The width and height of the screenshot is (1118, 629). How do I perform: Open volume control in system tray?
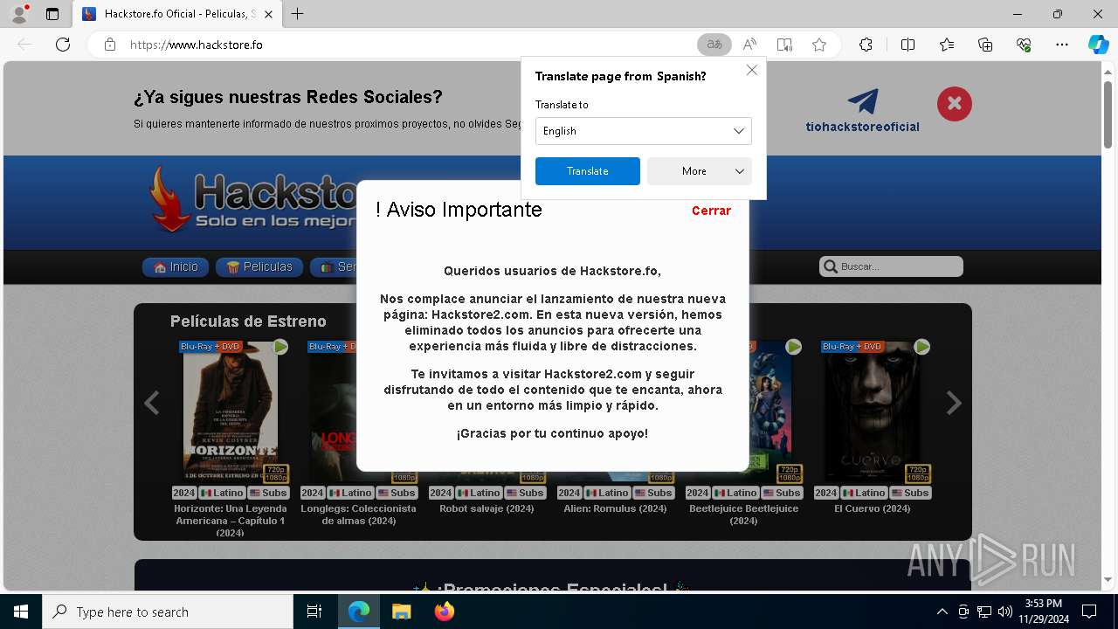coord(1005,612)
